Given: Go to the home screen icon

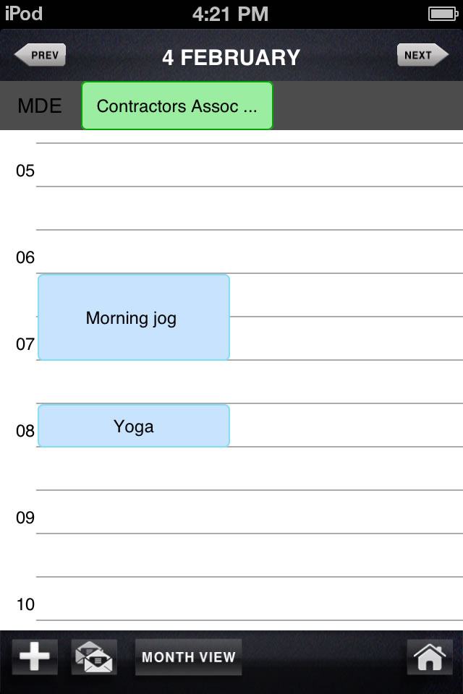Looking at the screenshot, I should pyautogui.click(x=428, y=657).
